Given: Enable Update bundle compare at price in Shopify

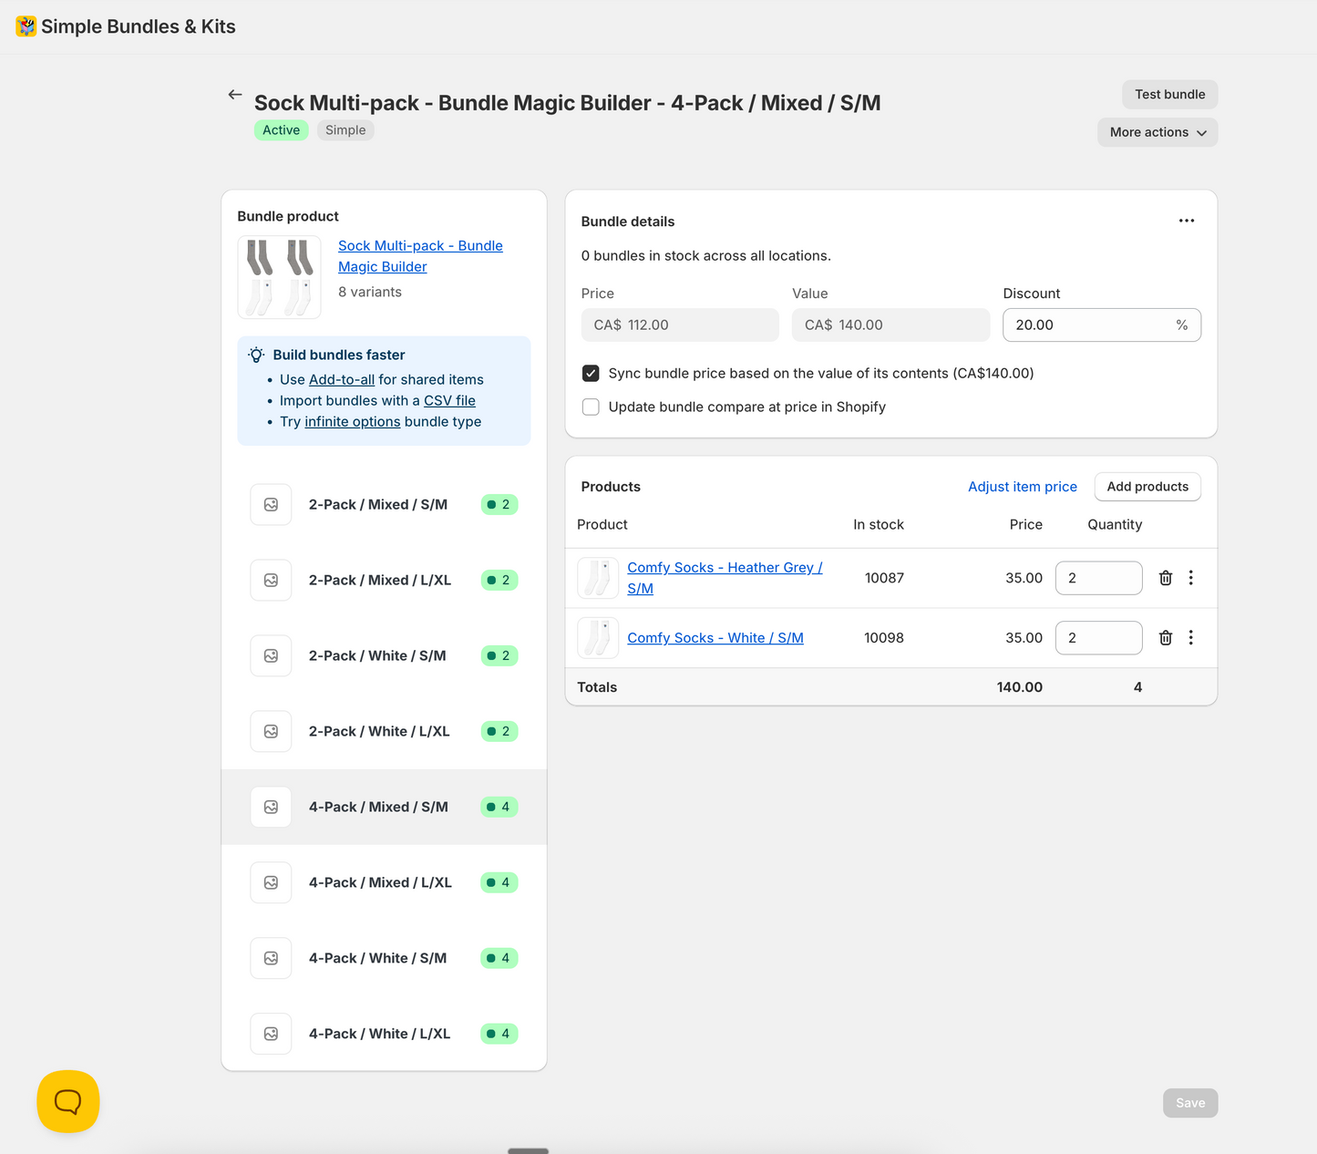Looking at the screenshot, I should pyautogui.click(x=591, y=407).
